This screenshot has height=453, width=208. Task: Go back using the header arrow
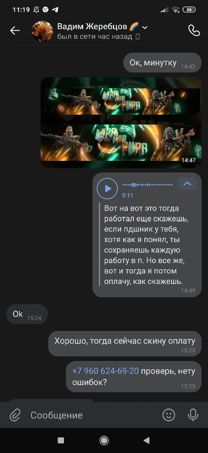point(15,30)
